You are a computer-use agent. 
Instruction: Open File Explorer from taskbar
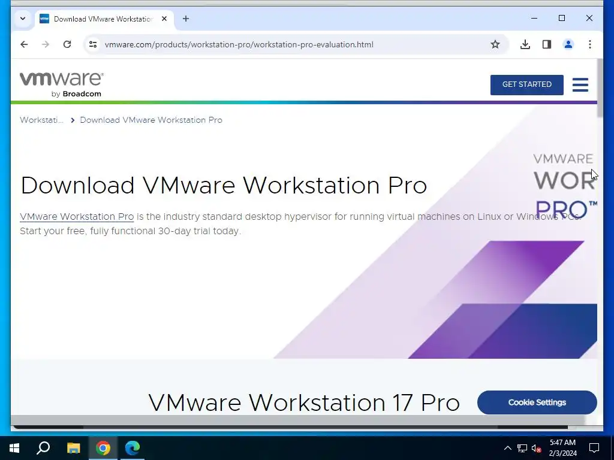[x=73, y=448]
